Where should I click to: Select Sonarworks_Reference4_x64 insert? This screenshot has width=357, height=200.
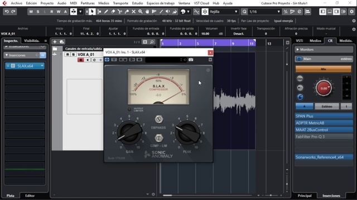point(324,157)
